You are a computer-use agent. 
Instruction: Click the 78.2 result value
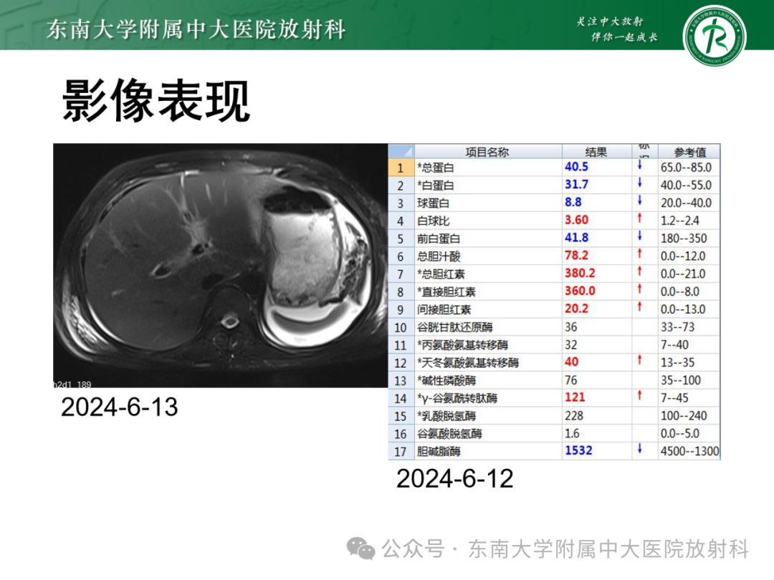(576, 256)
